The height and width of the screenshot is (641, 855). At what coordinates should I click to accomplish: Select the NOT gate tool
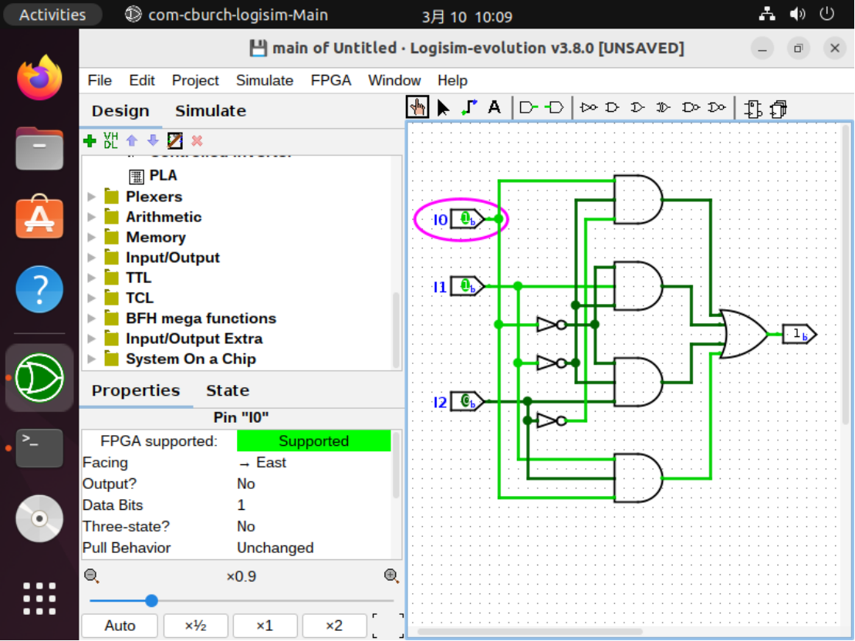587,107
